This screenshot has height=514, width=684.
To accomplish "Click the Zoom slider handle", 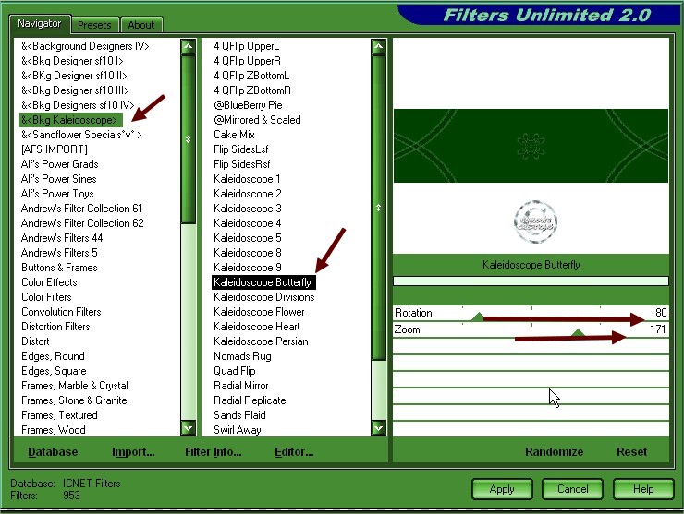I will point(578,333).
